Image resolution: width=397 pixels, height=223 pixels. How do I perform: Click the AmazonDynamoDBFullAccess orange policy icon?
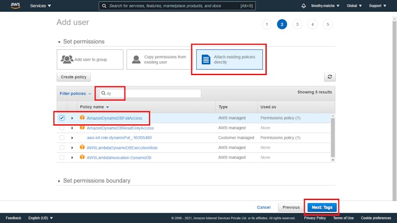point(82,118)
